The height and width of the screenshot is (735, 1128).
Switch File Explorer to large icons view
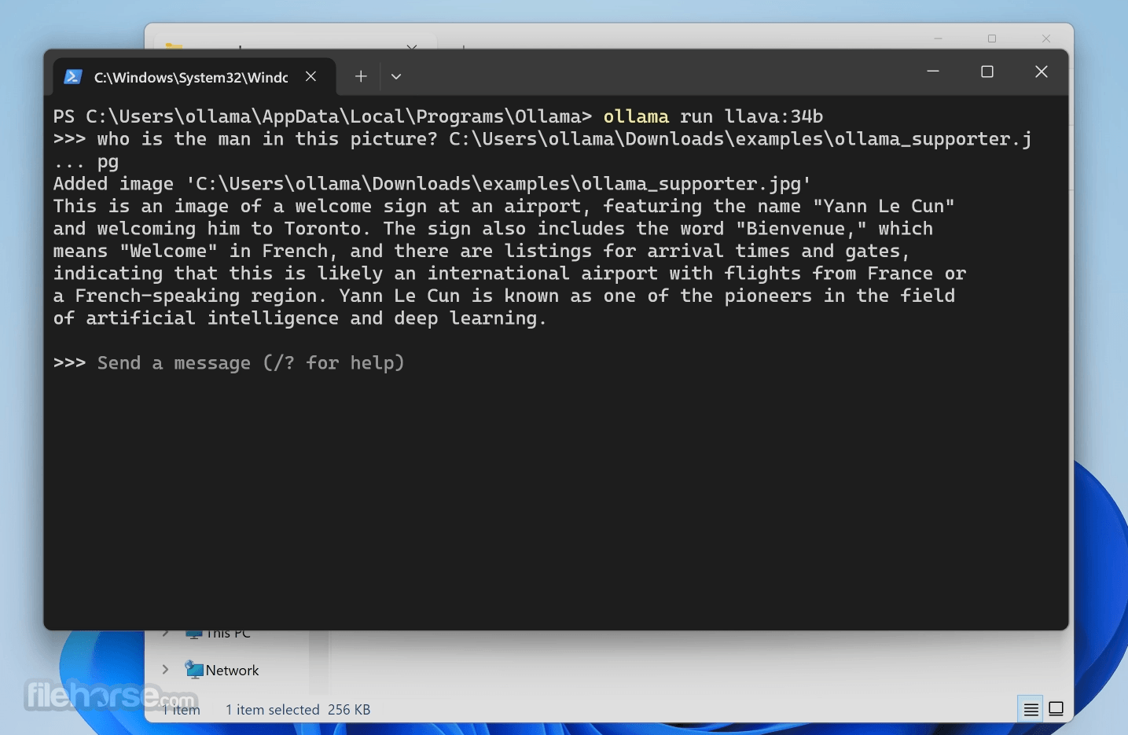coord(1056,710)
